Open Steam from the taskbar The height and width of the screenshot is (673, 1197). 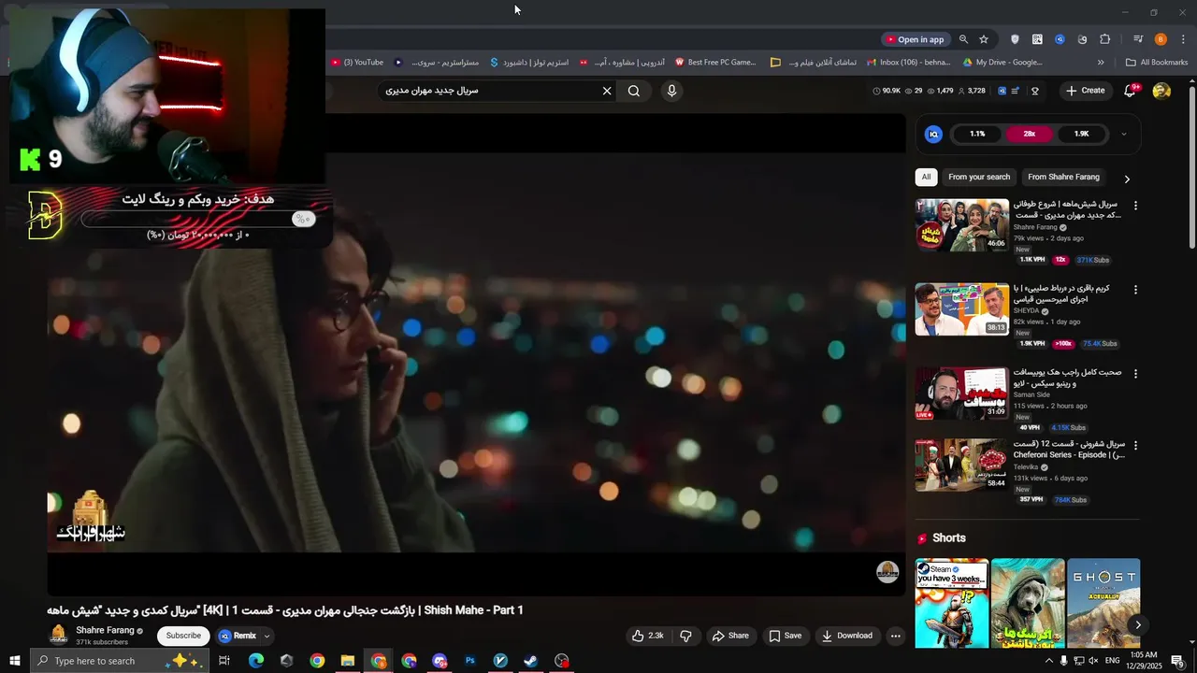(x=530, y=661)
